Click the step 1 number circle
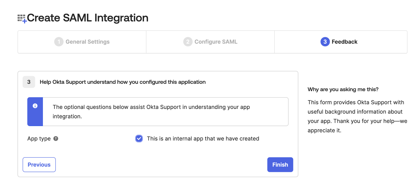This screenshot has width=418, height=184. coord(59,42)
